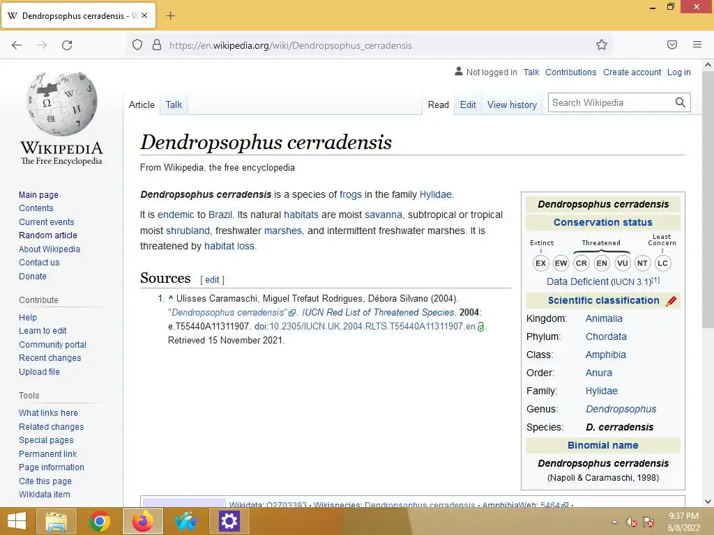
Task: Close the Dendropsophus cerradensis tab
Action: coord(144,15)
